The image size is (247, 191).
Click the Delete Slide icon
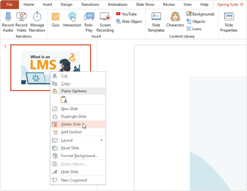click(55, 124)
